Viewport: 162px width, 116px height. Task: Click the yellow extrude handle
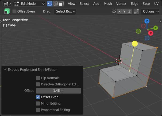pyautogui.click(x=135, y=44)
